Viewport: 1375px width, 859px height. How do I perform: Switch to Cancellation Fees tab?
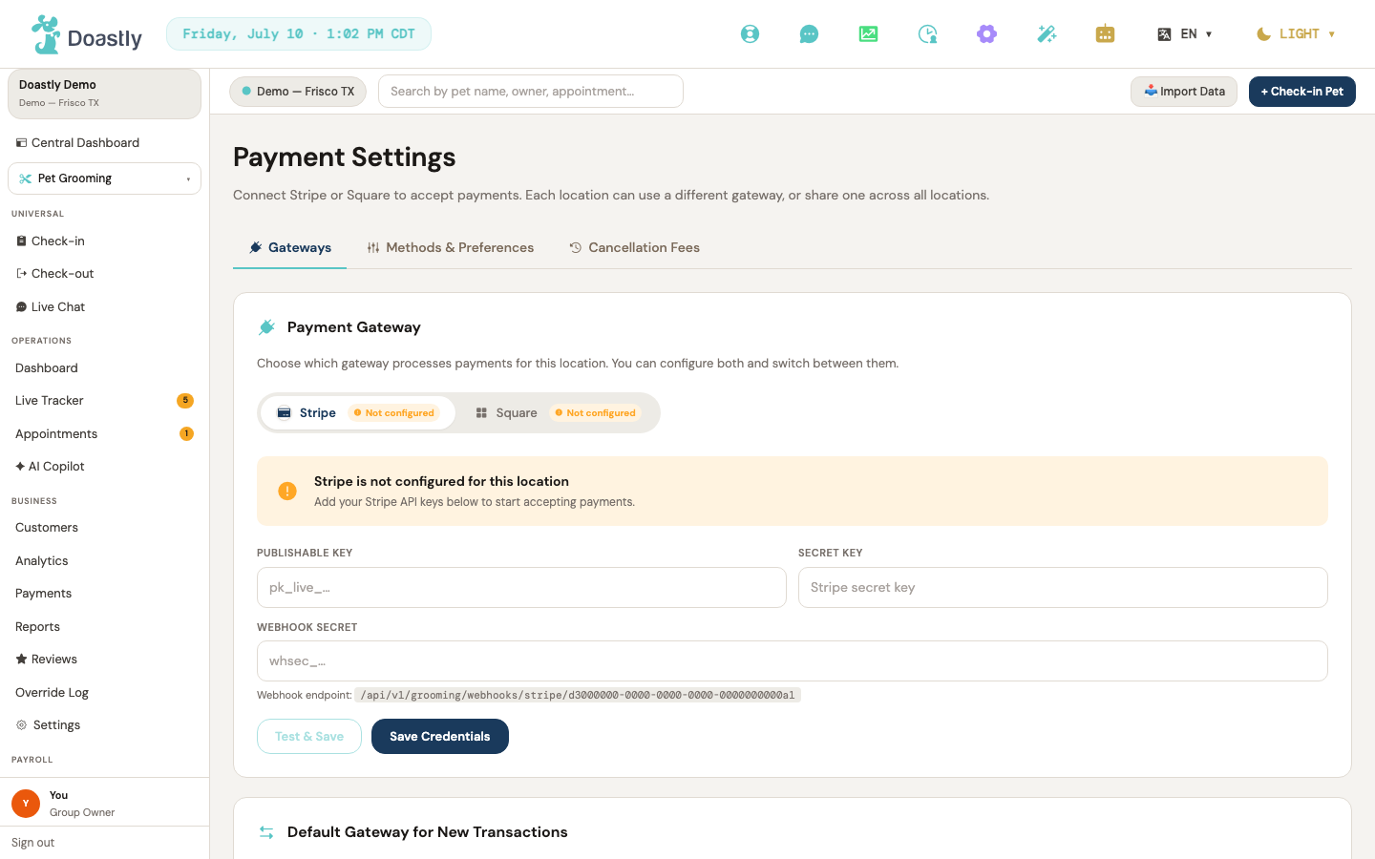point(635,248)
